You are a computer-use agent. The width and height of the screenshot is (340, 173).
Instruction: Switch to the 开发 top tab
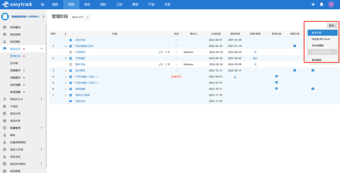(x=167, y=5)
